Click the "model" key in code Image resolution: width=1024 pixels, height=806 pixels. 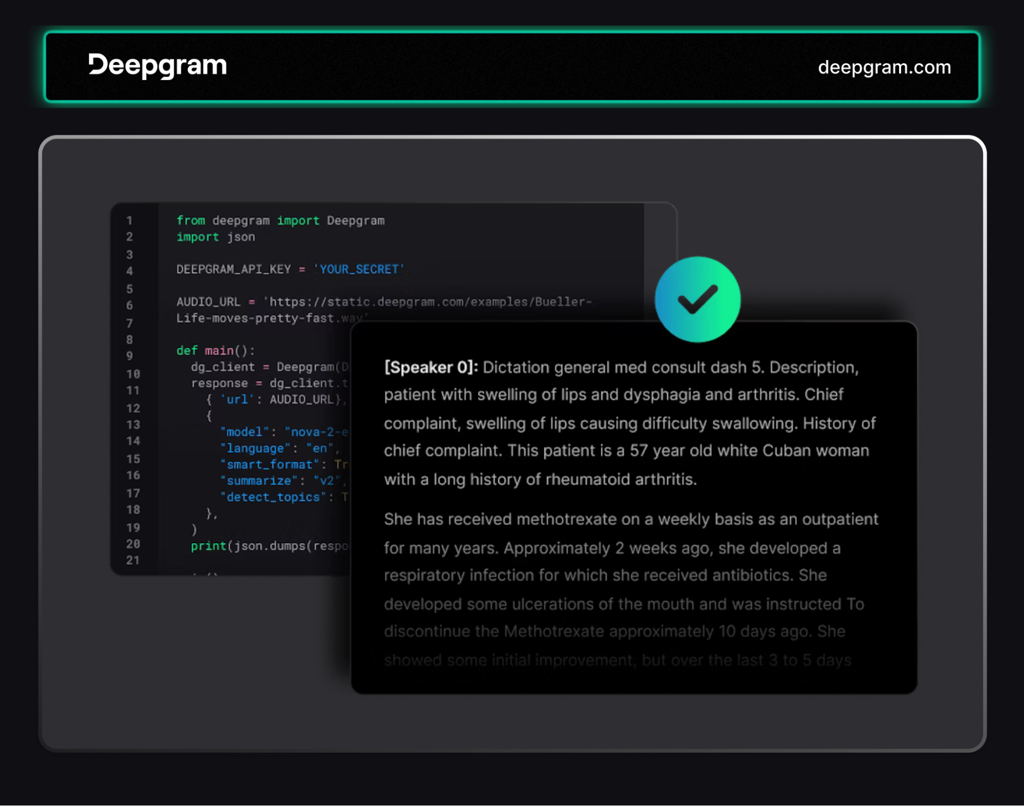tap(244, 432)
